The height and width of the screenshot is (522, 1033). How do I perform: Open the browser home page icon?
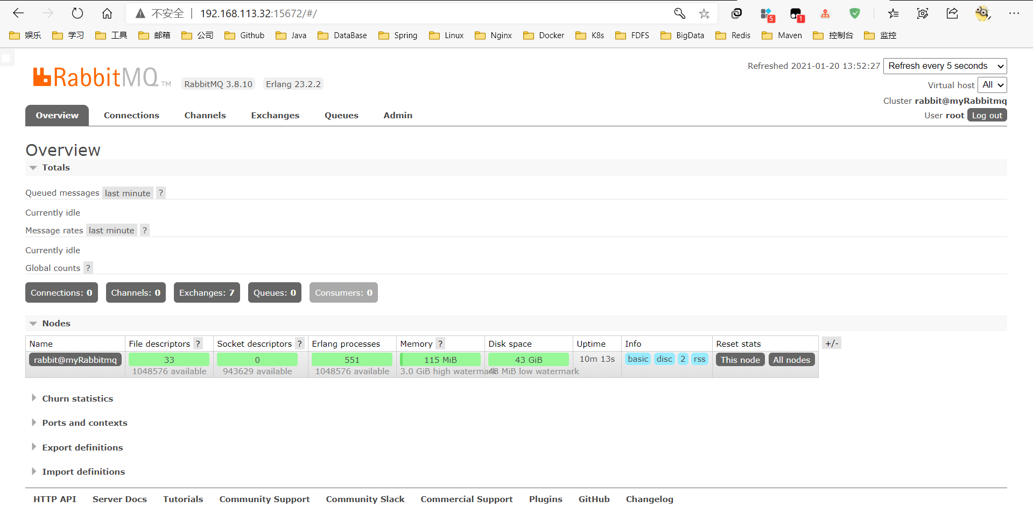click(x=107, y=13)
